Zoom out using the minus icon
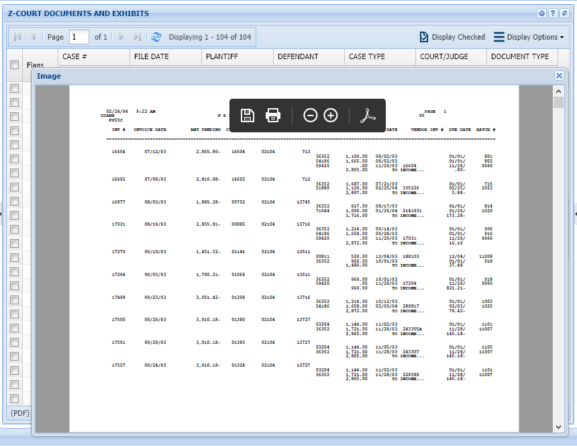This screenshot has height=446, width=577. [x=310, y=116]
